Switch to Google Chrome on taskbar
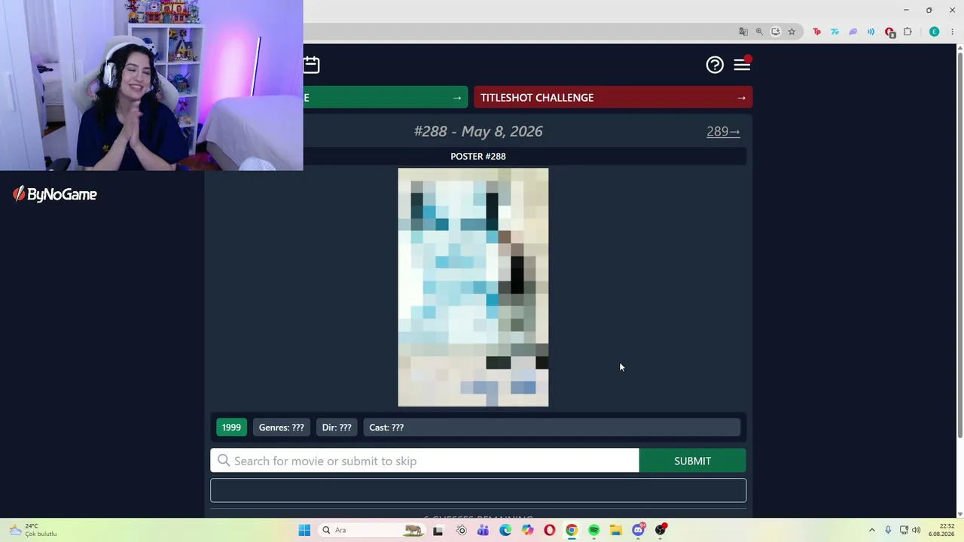This screenshot has width=964, height=542. 572,530
